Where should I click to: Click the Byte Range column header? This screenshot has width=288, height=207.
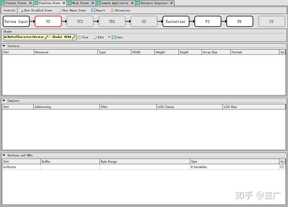pos(145,161)
